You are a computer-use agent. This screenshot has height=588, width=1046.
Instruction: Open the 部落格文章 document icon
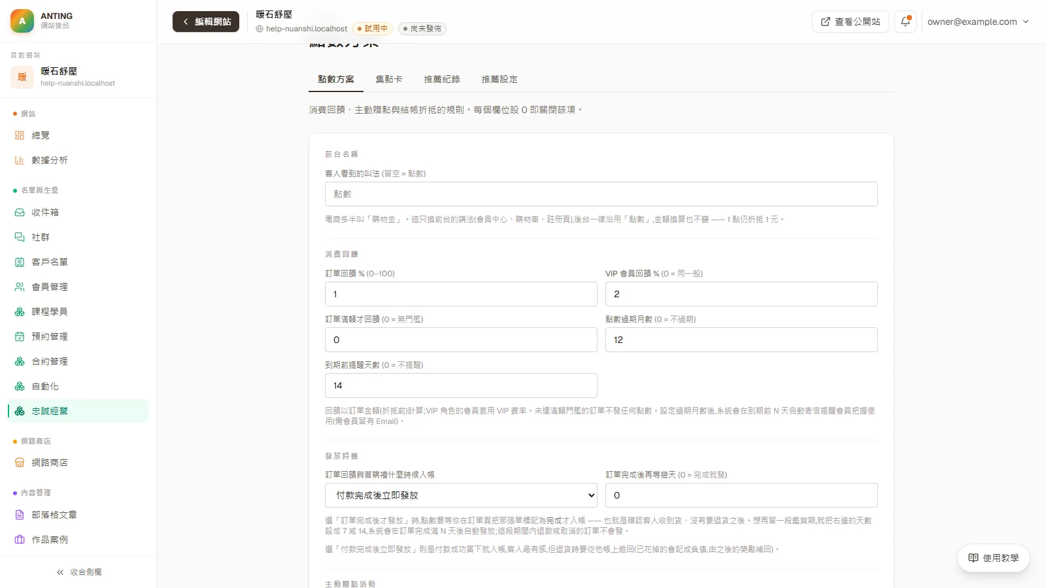(20, 515)
